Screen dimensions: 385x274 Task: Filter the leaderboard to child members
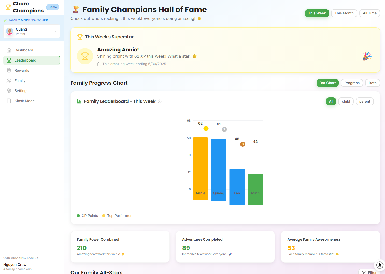click(346, 101)
